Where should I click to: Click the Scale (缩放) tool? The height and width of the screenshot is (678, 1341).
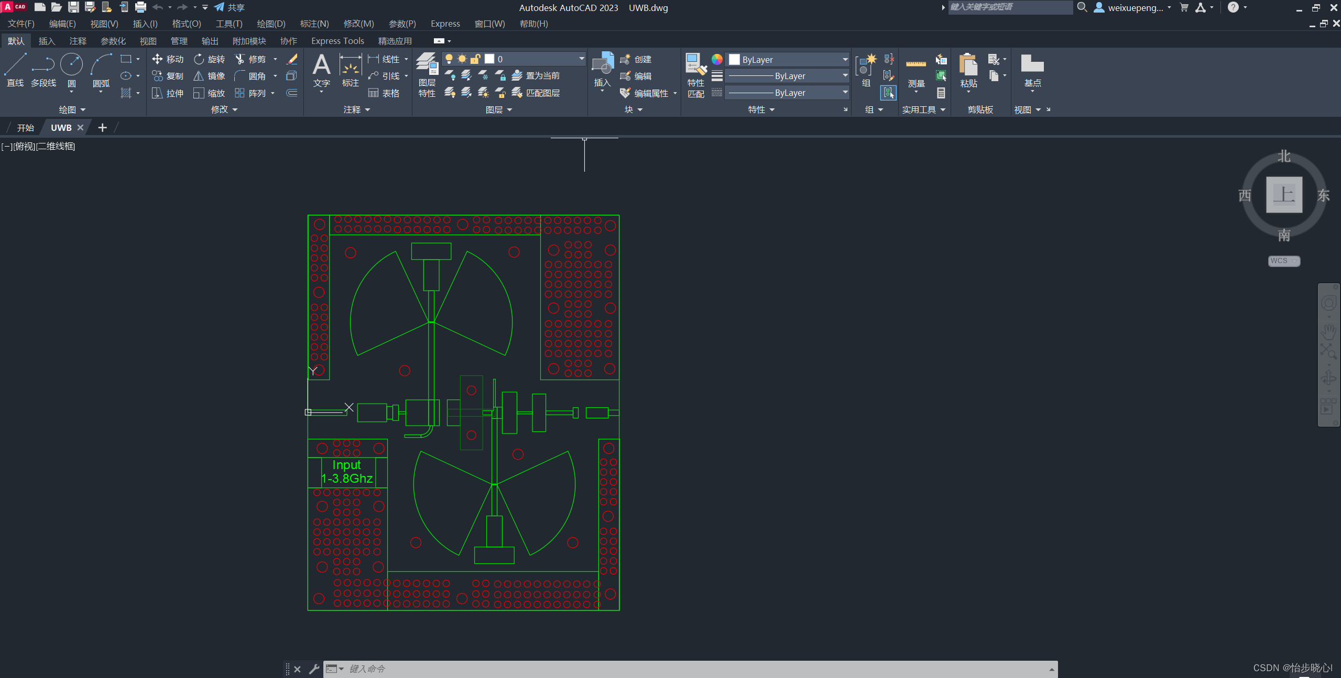point(209,93)
